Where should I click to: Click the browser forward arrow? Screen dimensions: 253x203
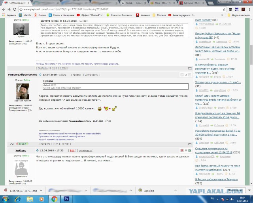click(9, 10)
